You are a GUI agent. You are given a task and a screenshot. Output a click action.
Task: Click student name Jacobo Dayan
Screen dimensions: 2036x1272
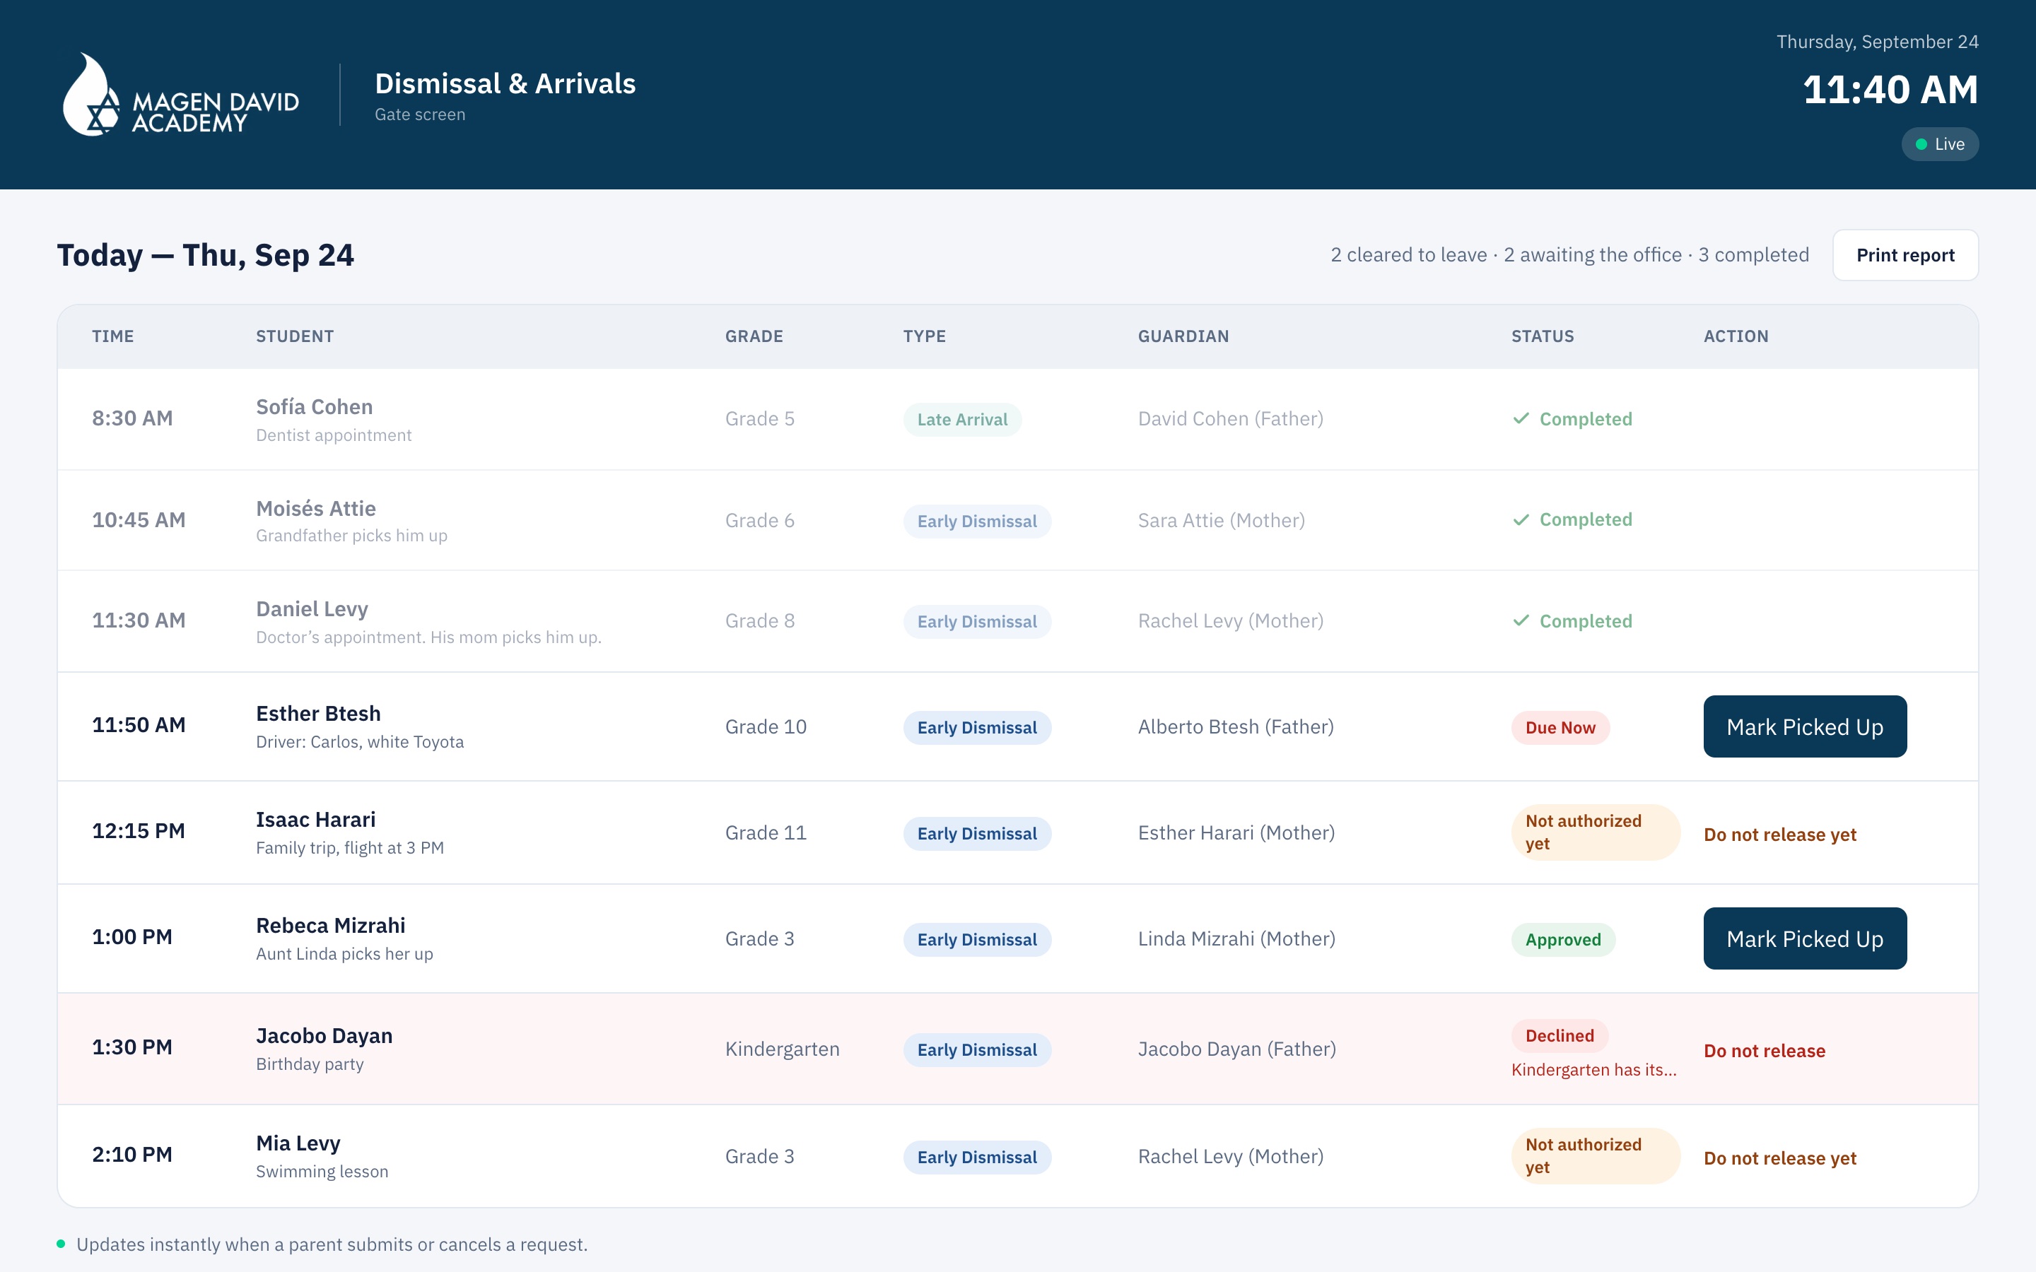tap(324, 1035)
